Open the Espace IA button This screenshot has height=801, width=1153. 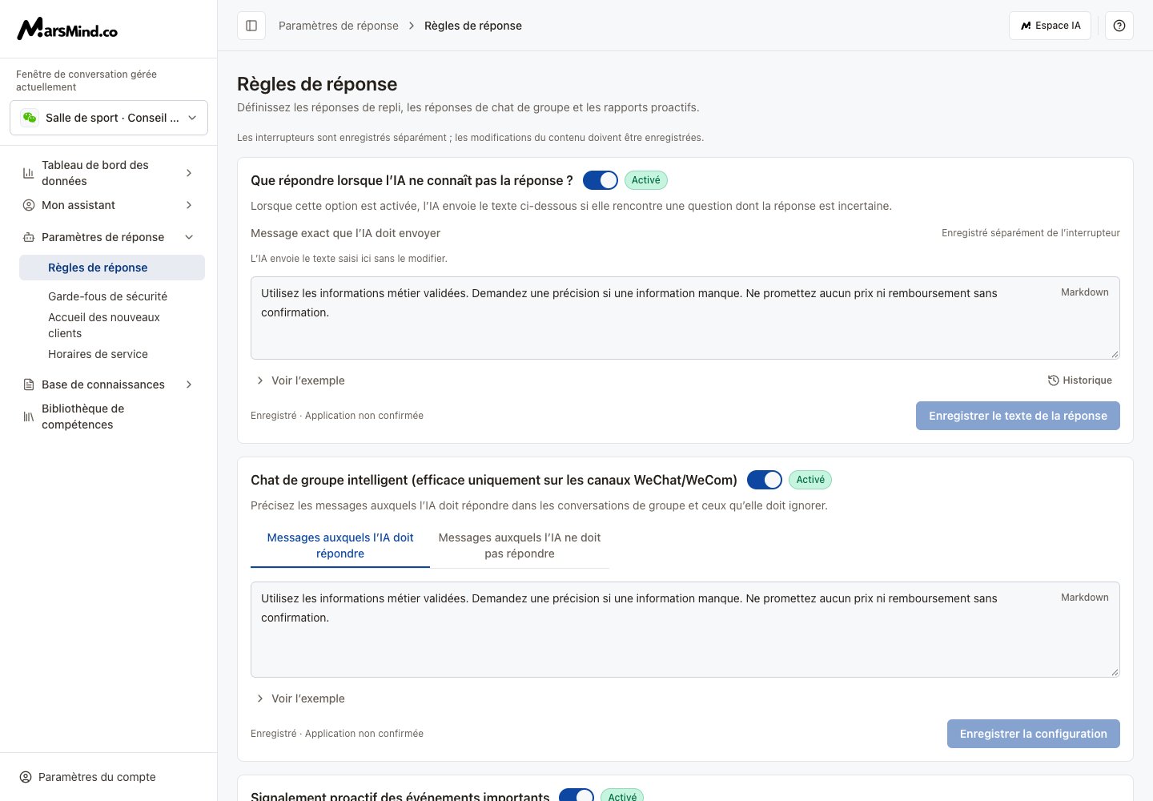pos(1050,26)
